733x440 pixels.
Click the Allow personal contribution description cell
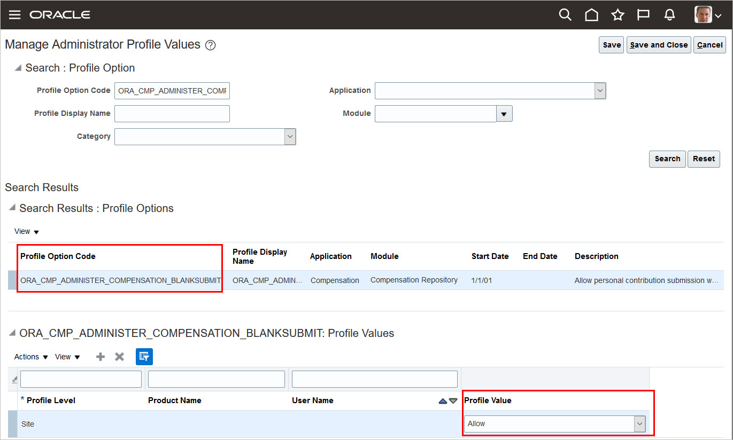tap(646, 280)
